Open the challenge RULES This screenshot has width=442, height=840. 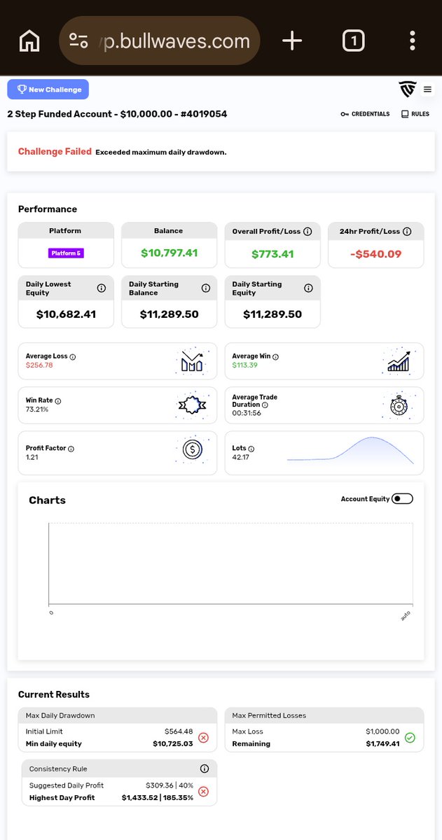(x=415, y=114)
